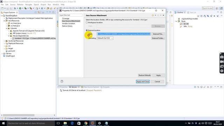Click the help question mark icon in dialog
The image size is (224, 126).
tap(62, 81)
